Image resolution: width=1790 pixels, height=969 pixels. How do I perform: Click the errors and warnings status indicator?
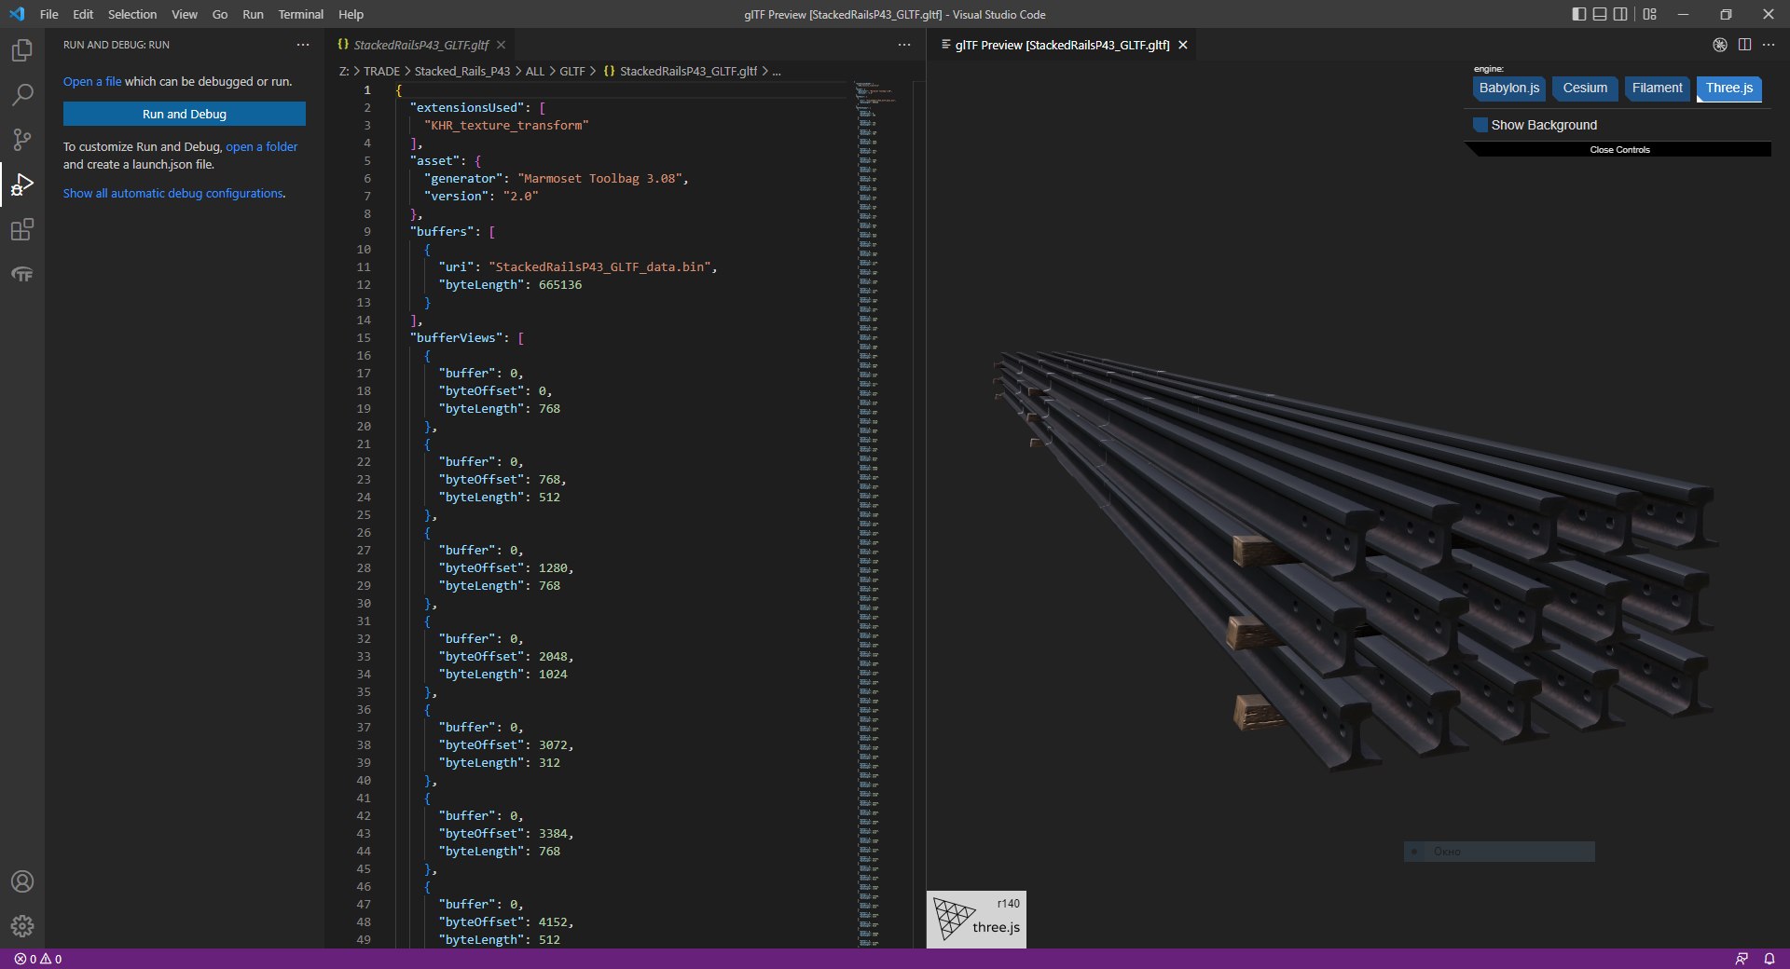coord(38,959)
